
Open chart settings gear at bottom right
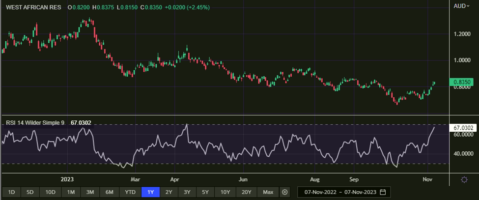(x=464, y=179)
